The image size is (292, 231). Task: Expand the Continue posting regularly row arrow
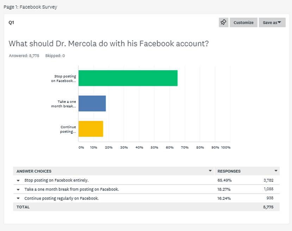18,198
